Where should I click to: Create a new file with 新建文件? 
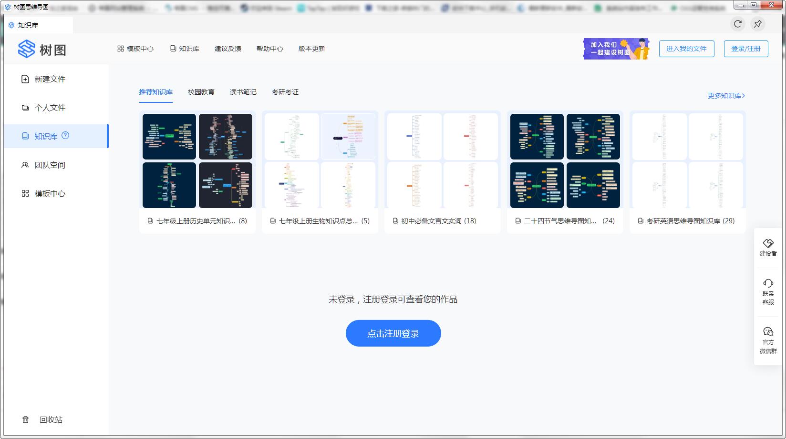[43, 79]
